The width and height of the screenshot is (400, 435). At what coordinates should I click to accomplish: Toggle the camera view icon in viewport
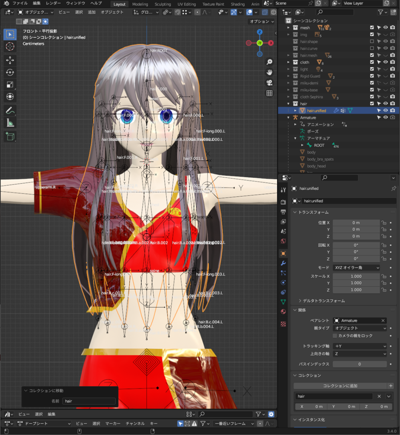pos(269,83)
